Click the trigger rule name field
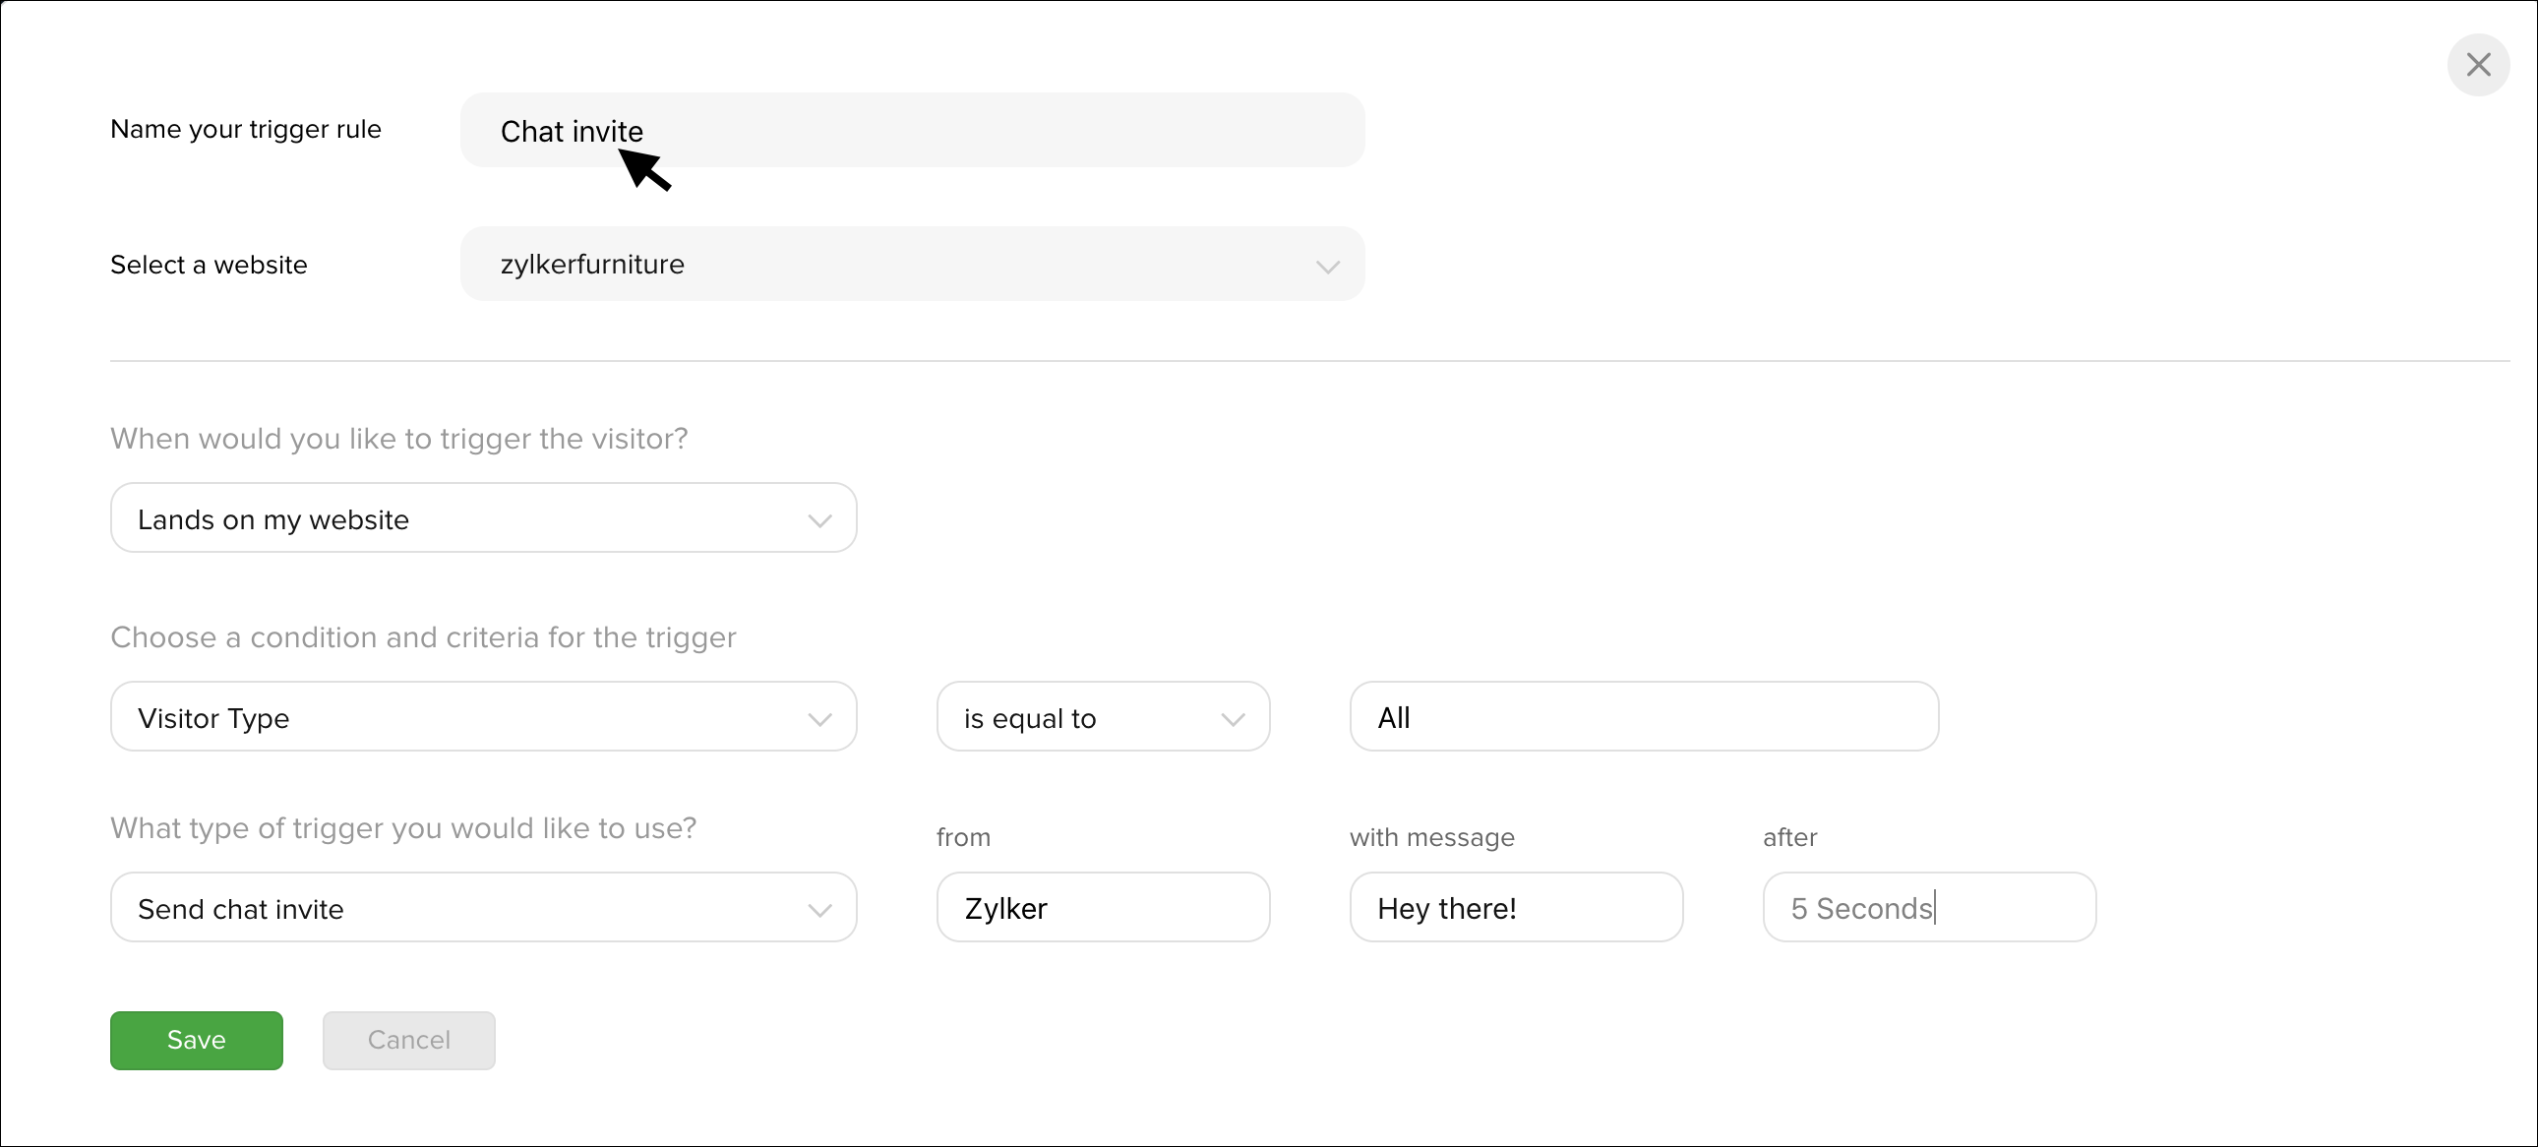 pyautogui.click(x=911, y=131)
